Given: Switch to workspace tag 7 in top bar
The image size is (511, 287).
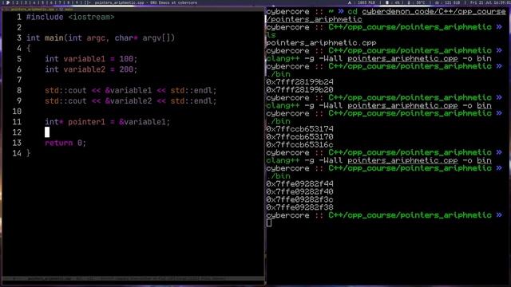Looking at the screenshot, I should tap(60, 2).
